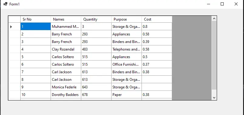Click the Cost column header
Screen dimensions: 244x115
[x=157, y=19]
